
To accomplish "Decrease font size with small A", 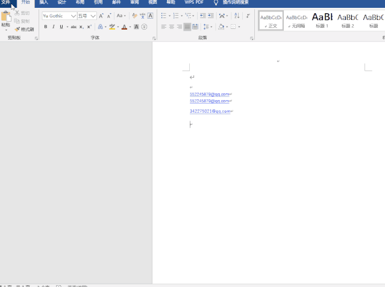I will [109, 16].
